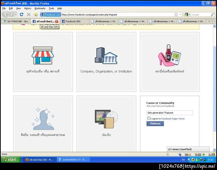Click the Firefox window taskbar item

[40, 159]
